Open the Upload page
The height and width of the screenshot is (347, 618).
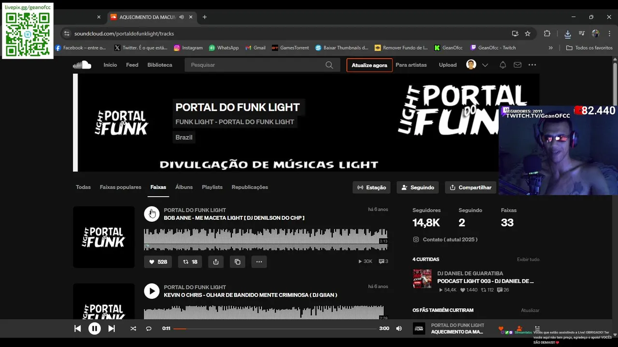(448, 65)
